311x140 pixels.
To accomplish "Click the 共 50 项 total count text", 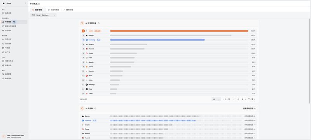I will tap(84, 99).
